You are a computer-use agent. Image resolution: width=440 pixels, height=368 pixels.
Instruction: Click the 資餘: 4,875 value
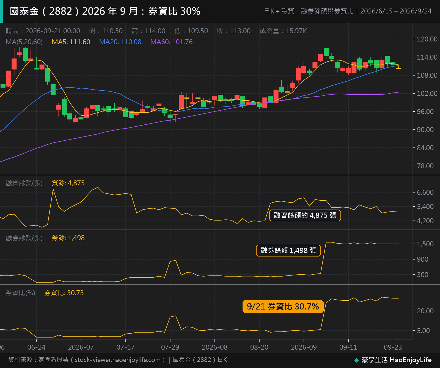point(68,183)
